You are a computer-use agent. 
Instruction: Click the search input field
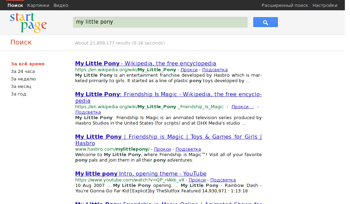(x=160, y=22)
